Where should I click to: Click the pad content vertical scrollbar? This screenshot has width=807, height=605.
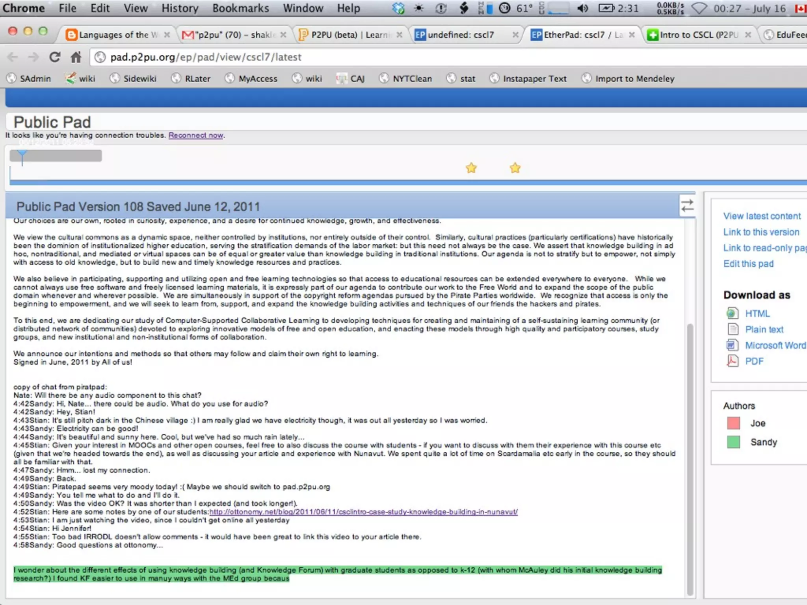pos(690,457)
